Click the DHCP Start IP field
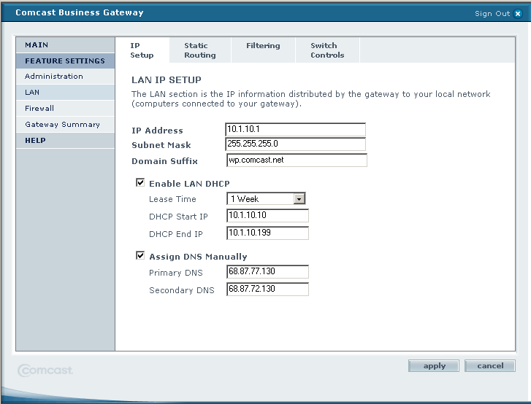Viewport: 531px width, 404px height. click(x=267, y=215)
